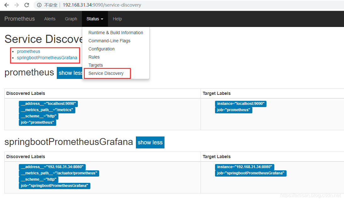
Task: Select Rules in the Status menu
Action: (94, 57)
